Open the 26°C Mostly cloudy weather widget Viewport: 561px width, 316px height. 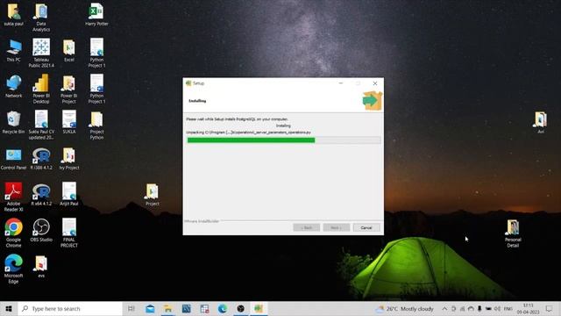(405, 308)
